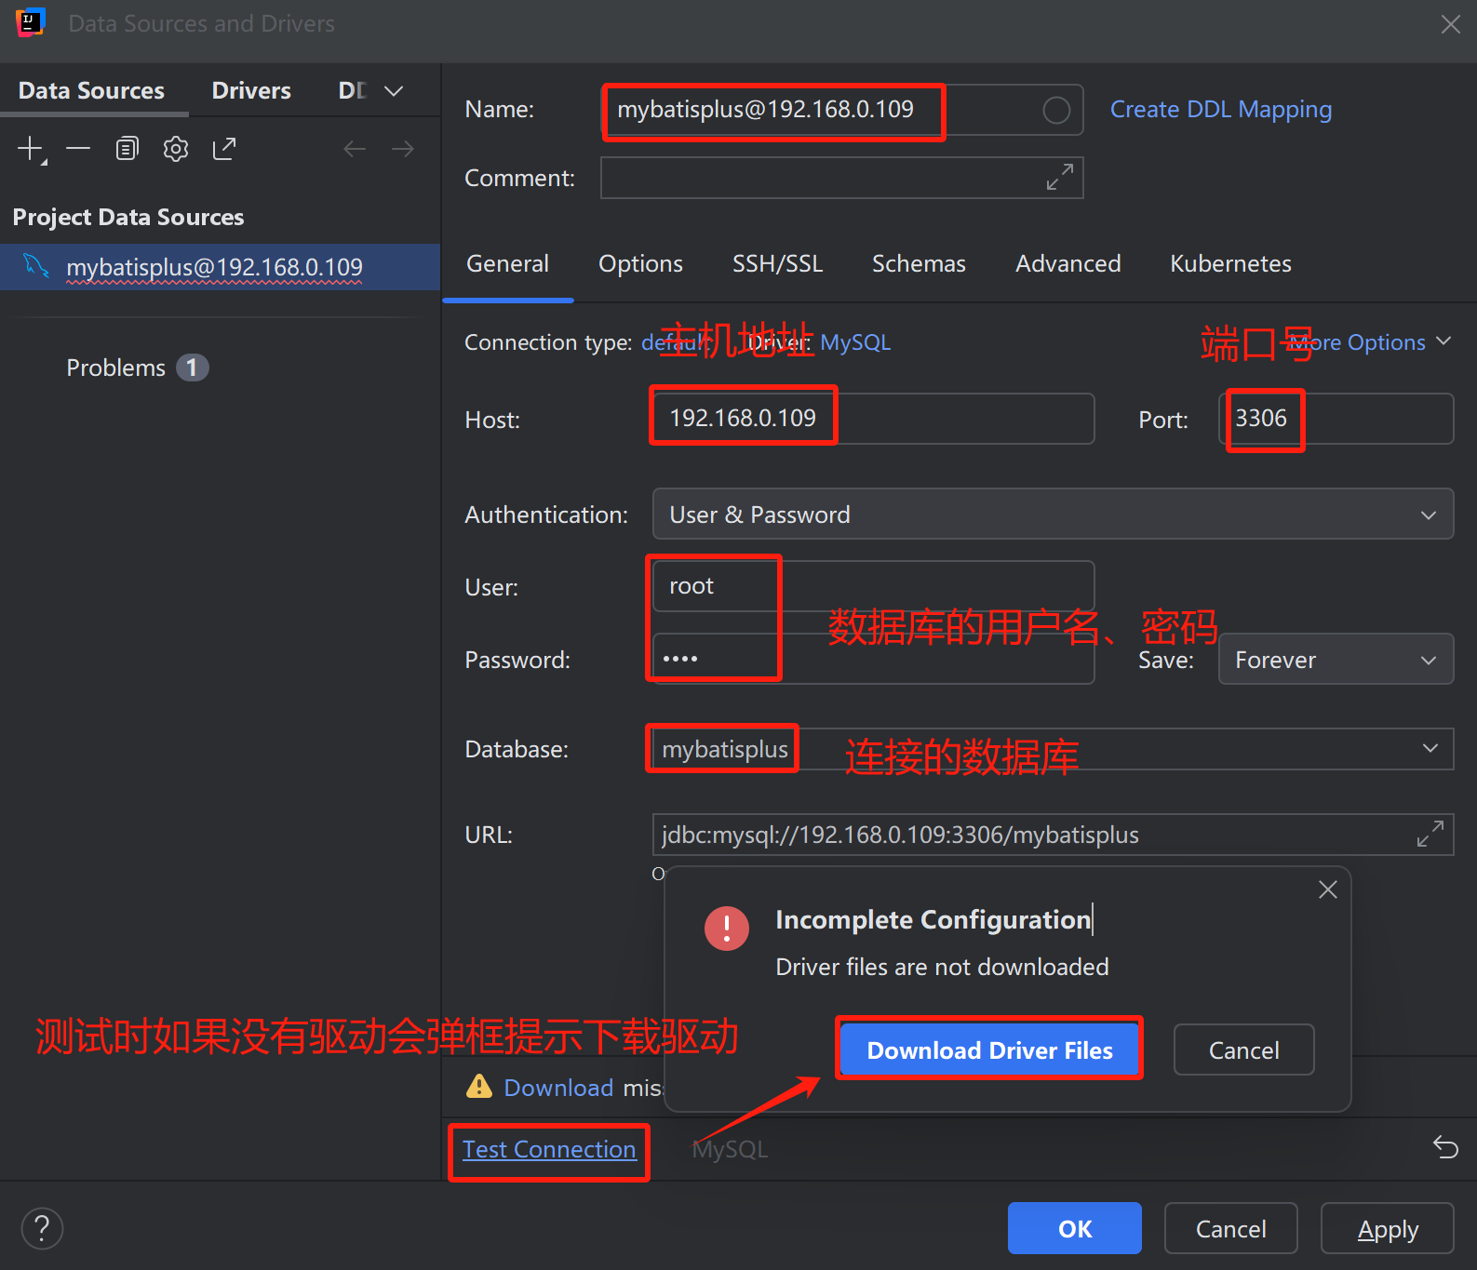1477x1270 pixels.
Task: Expand the Comment field editor
Action: click(x=1060, y=177)
